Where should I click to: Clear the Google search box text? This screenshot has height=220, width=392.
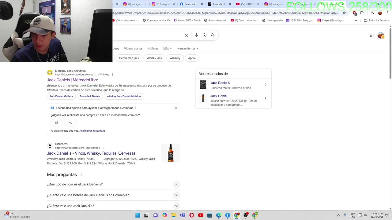[x=186, y=35]
